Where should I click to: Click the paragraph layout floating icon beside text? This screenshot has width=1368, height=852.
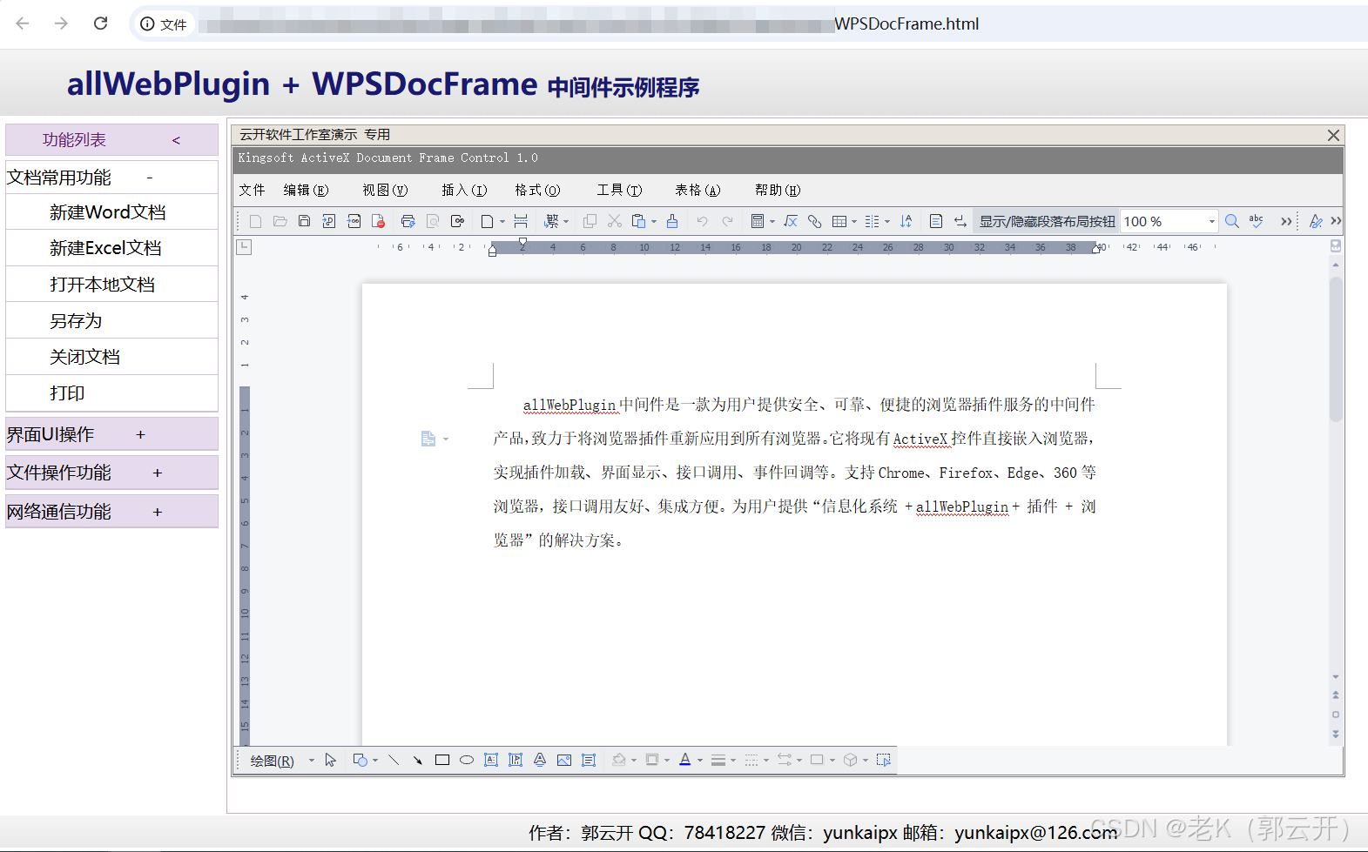(x=428, y=439)
